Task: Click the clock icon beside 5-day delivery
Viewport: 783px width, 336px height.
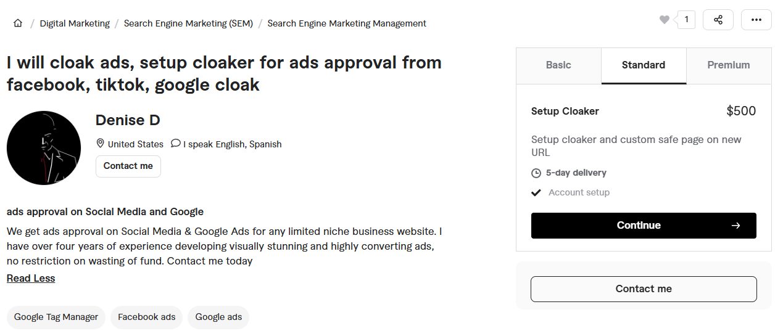Action: coord(536,173)
